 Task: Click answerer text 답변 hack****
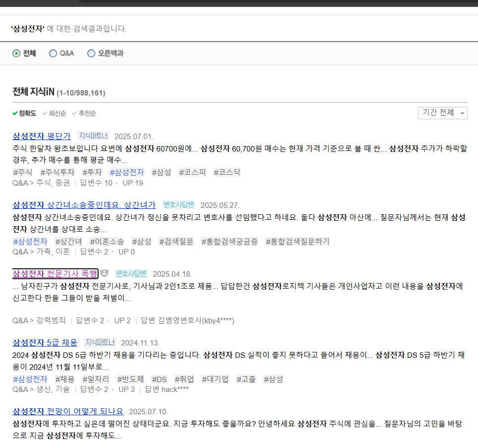tap(167, 389)
